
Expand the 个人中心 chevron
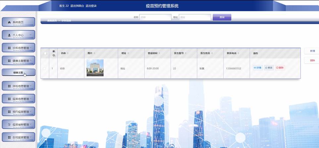30,35
